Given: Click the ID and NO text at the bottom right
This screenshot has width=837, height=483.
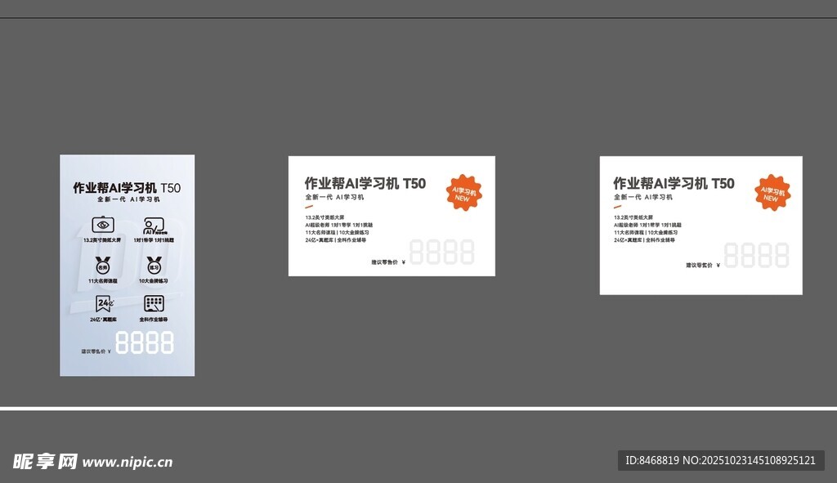Looking at the screenshot, I should [720, 460].
